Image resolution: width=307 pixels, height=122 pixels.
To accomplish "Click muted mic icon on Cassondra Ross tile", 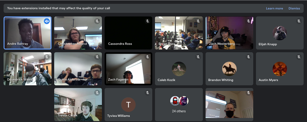I will point(148,21).
